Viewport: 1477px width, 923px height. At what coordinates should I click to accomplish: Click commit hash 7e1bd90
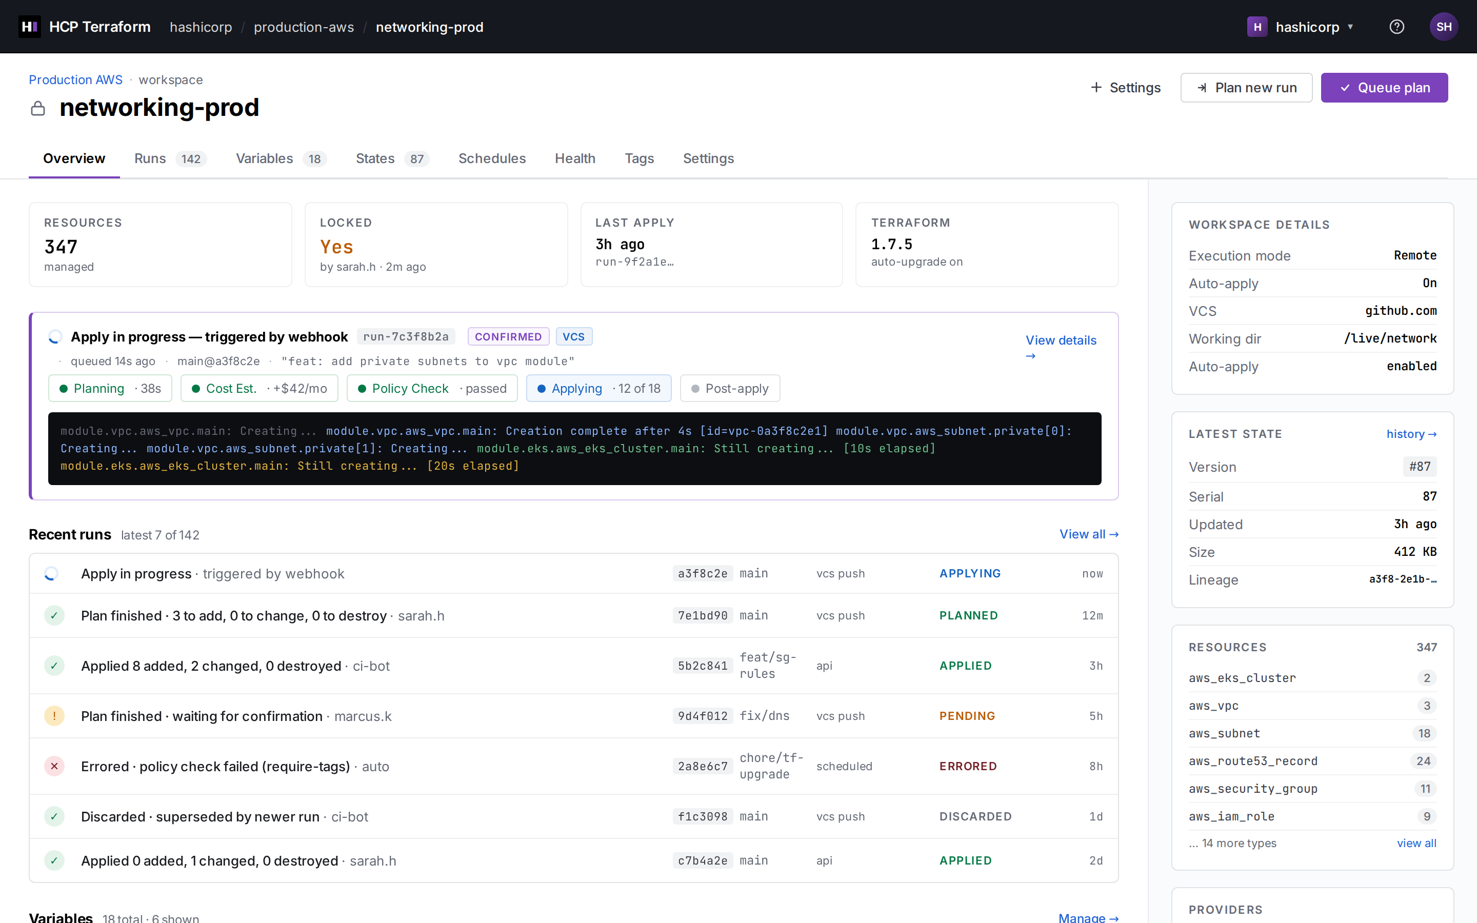tap(703, 615)
